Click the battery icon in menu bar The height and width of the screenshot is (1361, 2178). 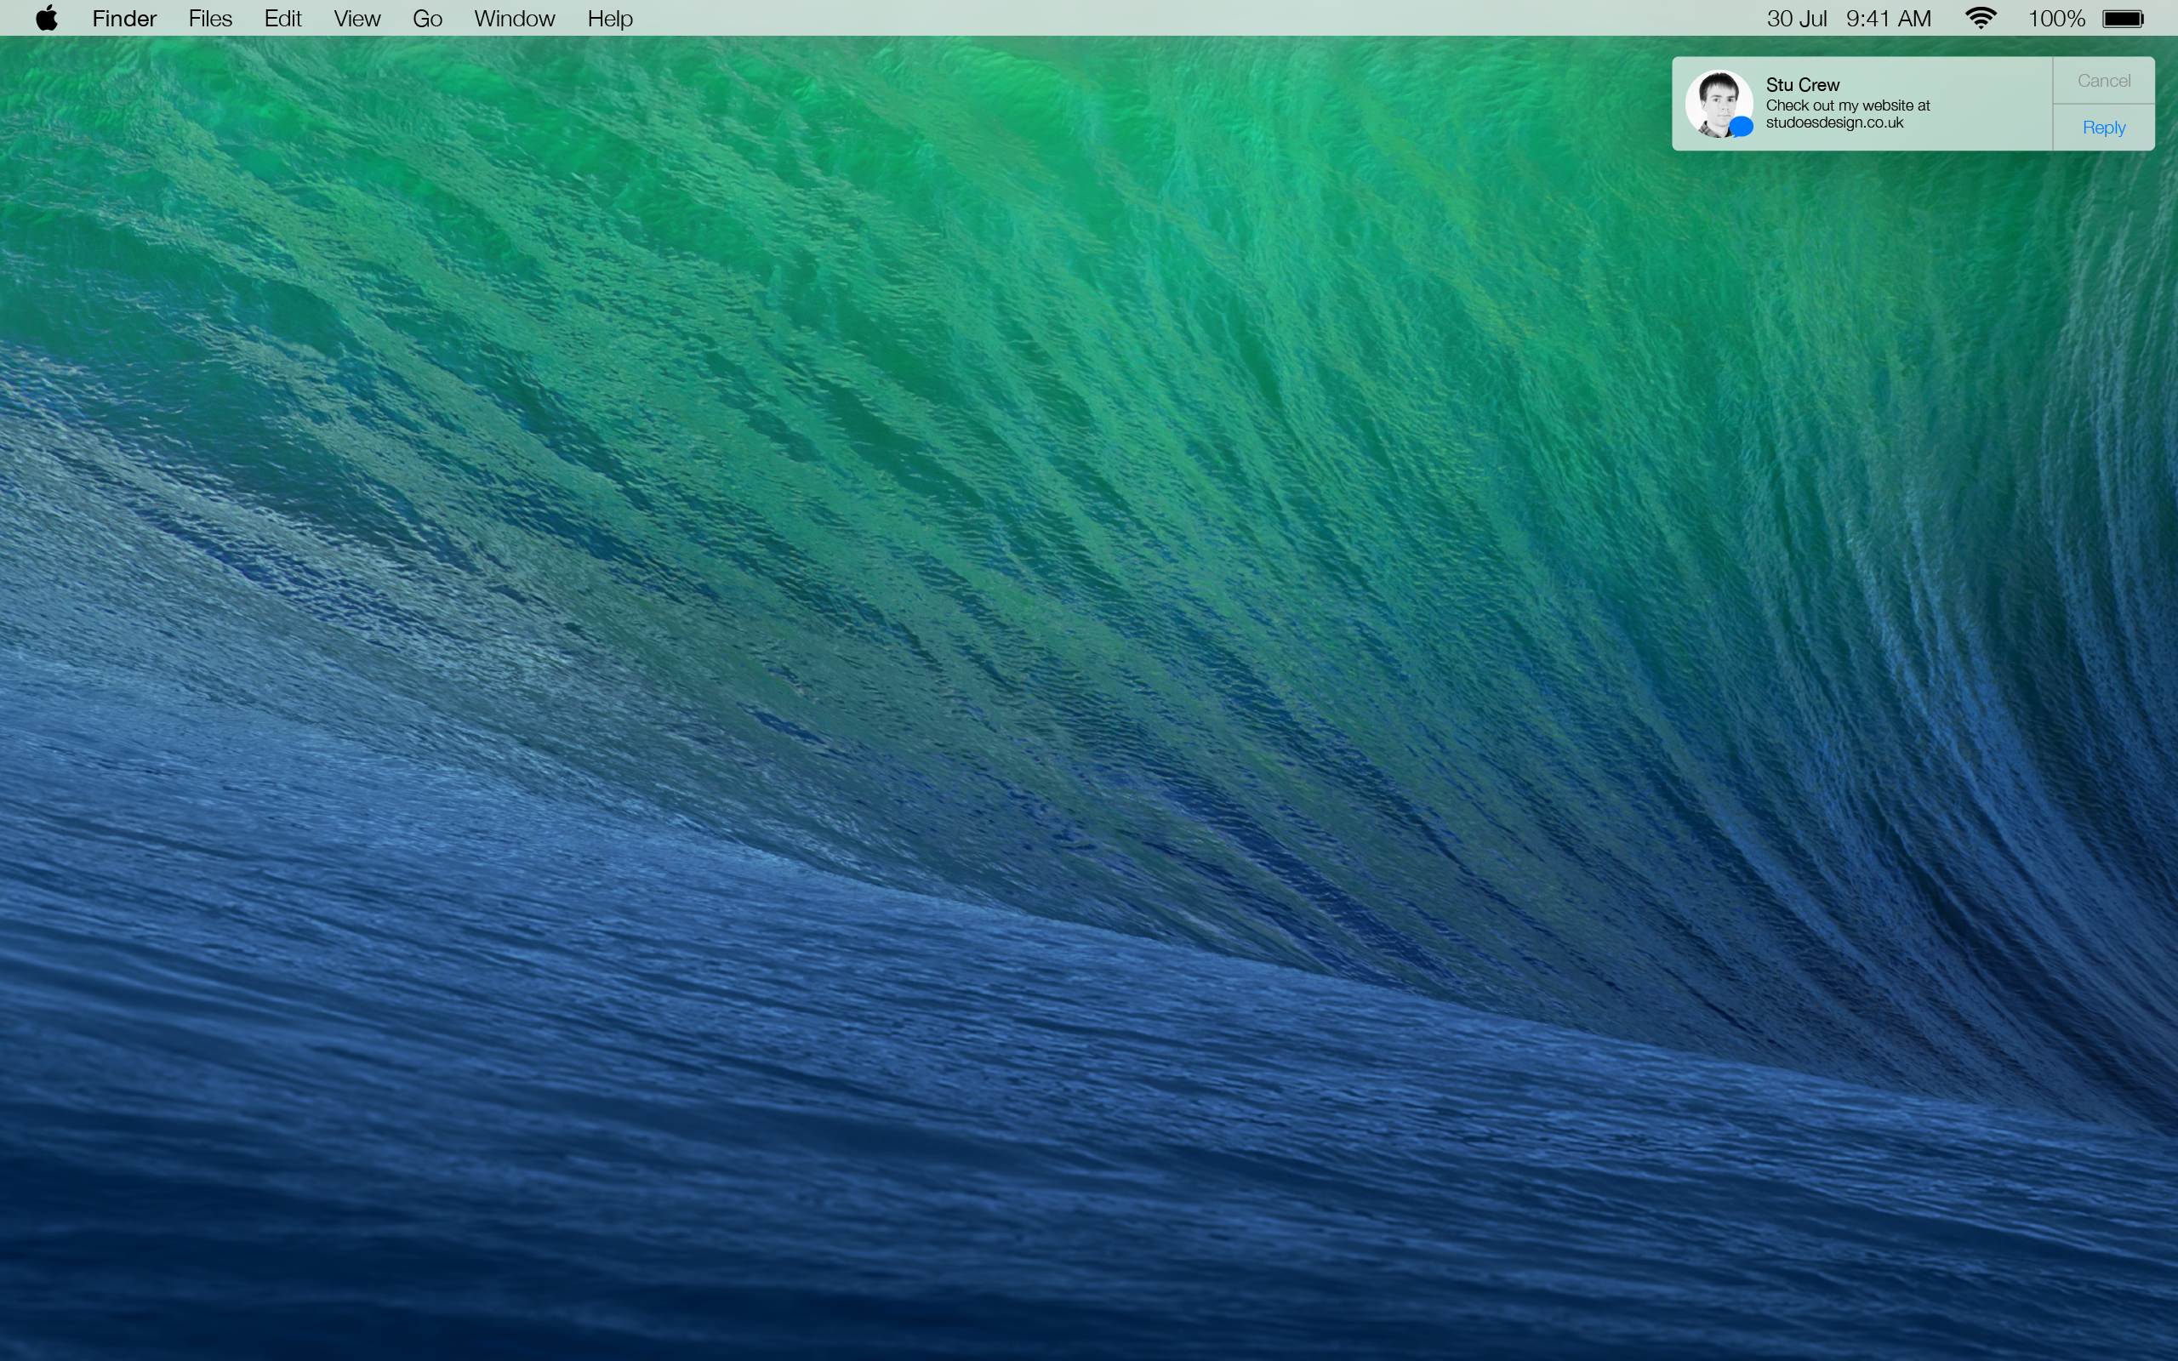(2124, 18)
